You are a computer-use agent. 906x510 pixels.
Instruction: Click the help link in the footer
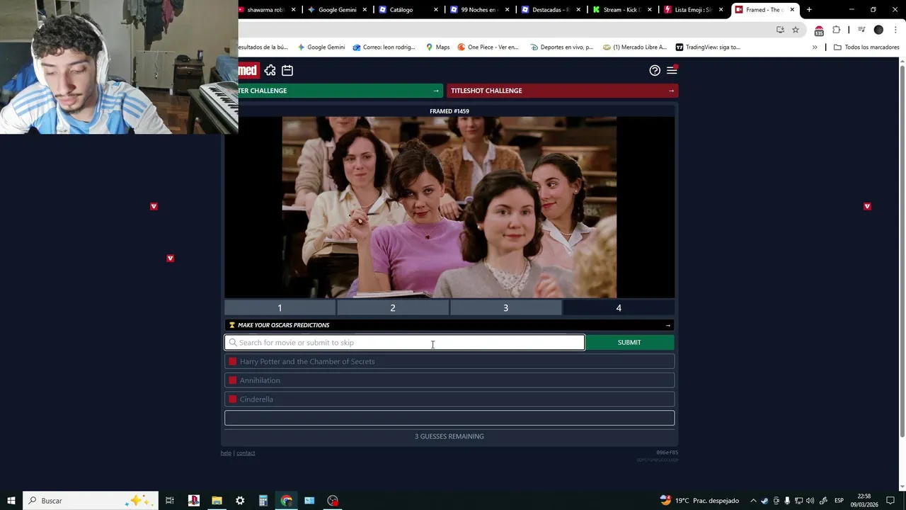pos(226,453)
